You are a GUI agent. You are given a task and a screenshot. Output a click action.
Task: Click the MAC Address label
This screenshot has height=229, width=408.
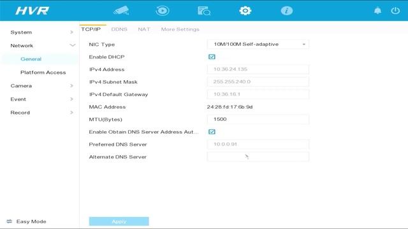pyautogui.click(x=107, y=107)
